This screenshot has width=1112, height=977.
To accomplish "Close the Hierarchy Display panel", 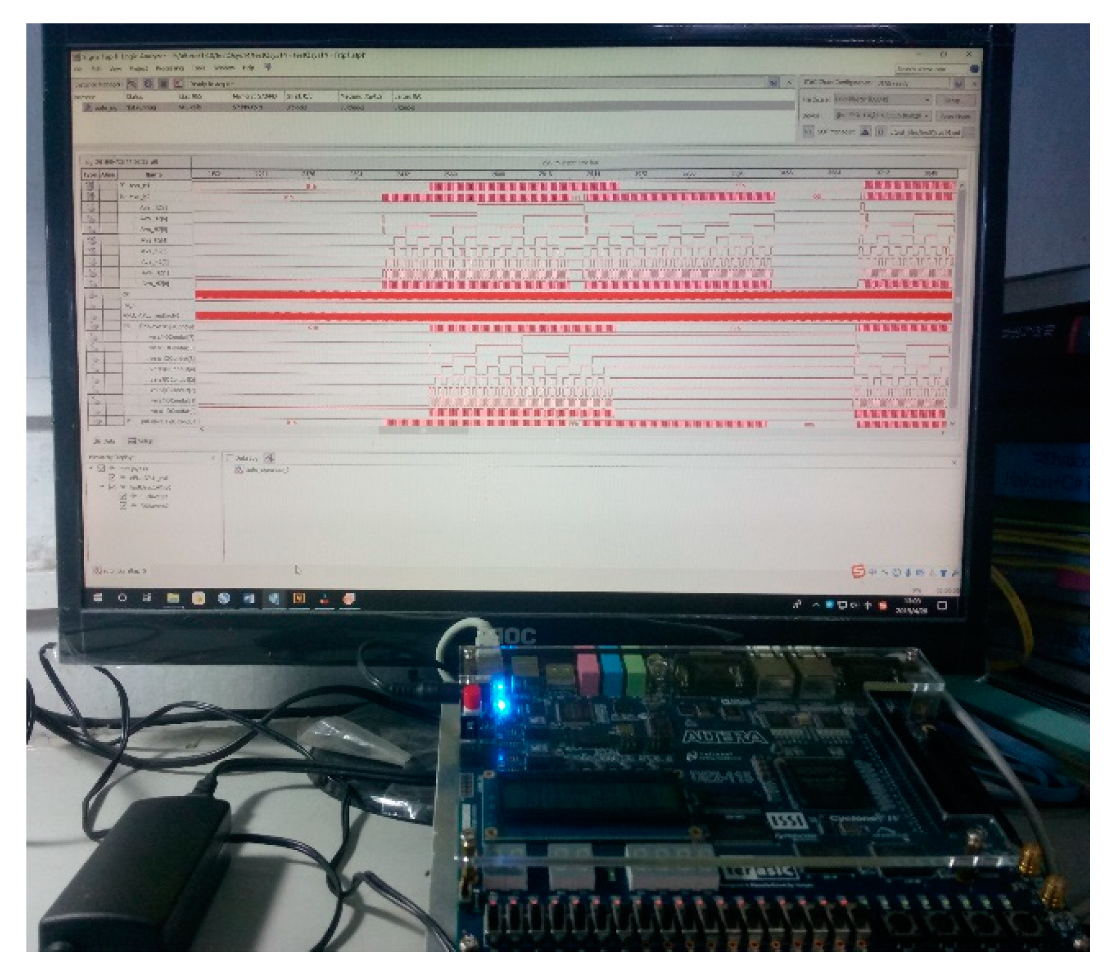I will coord(214,458).
